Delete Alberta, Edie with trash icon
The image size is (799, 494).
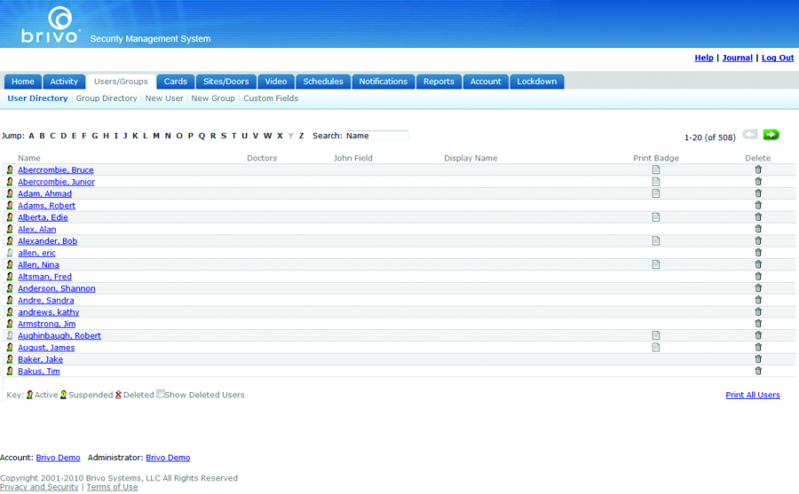pyautogui.click(x=758, y=217)
